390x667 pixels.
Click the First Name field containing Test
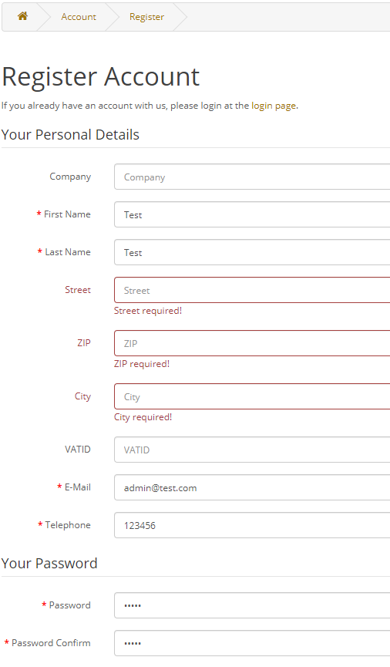pyautogui.click(x=252, y=214)
